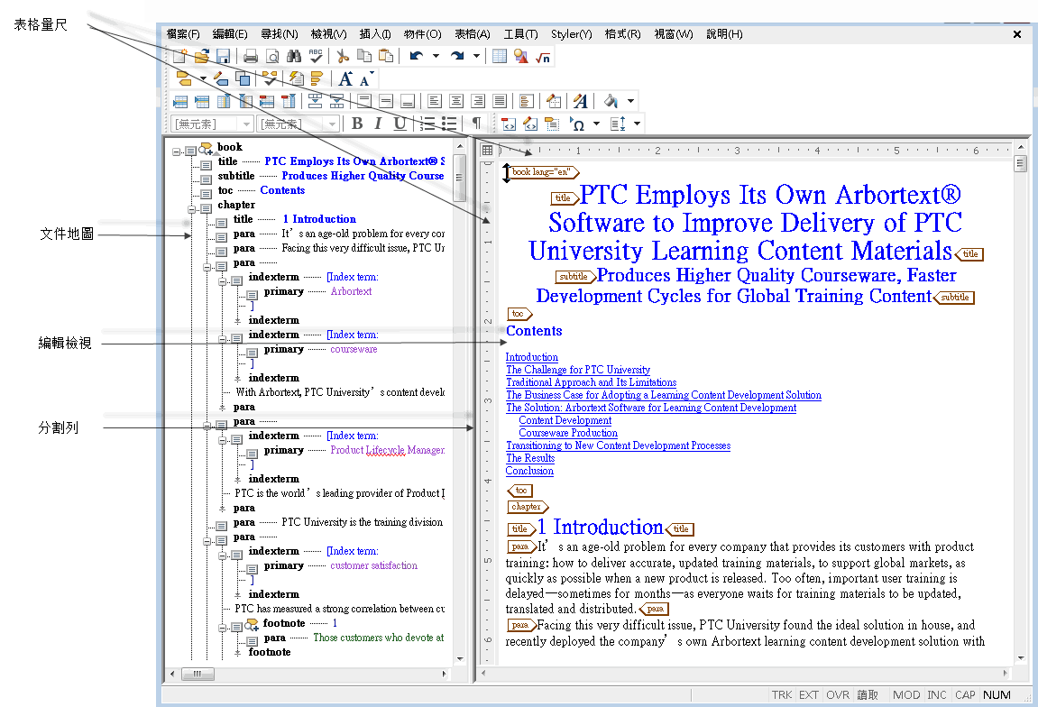Toggle INC indicator in status bar
The width and height of the screenshot is (1038, 707).
pos(937,694)
